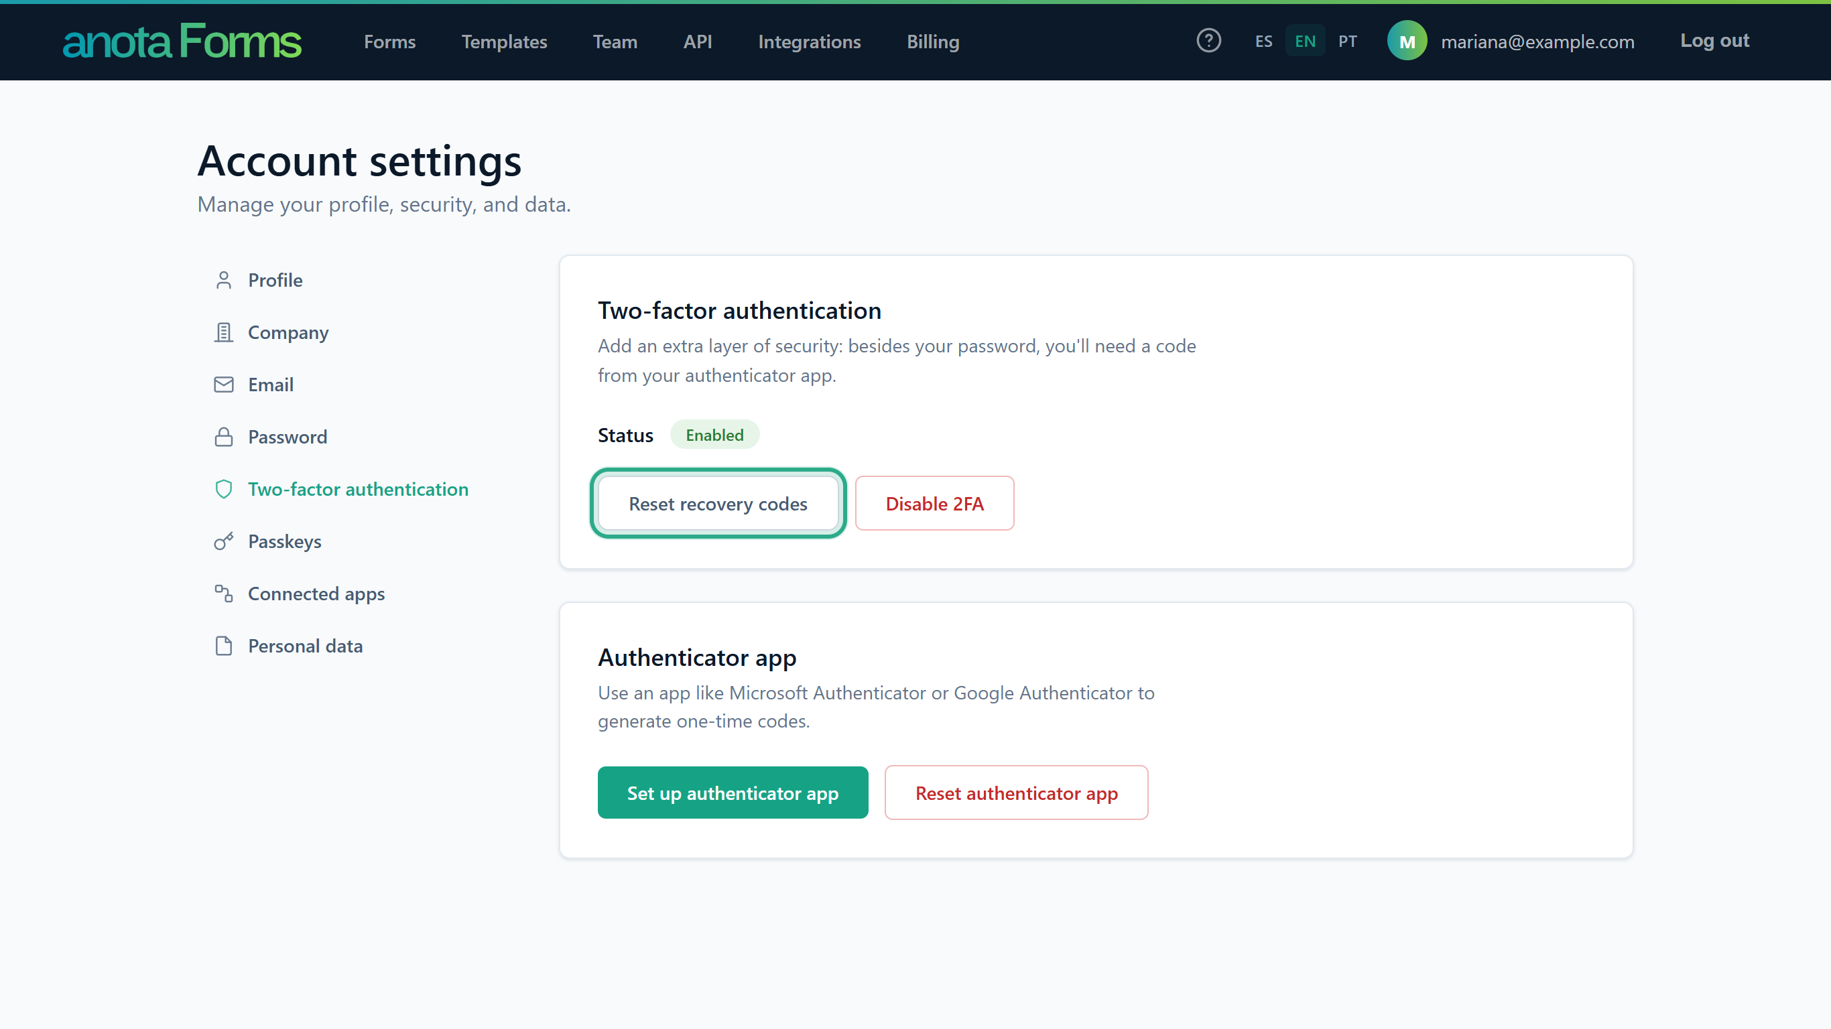Click the Email envelope icon
Screen dimensions: 1831x1029
[223, 385]
